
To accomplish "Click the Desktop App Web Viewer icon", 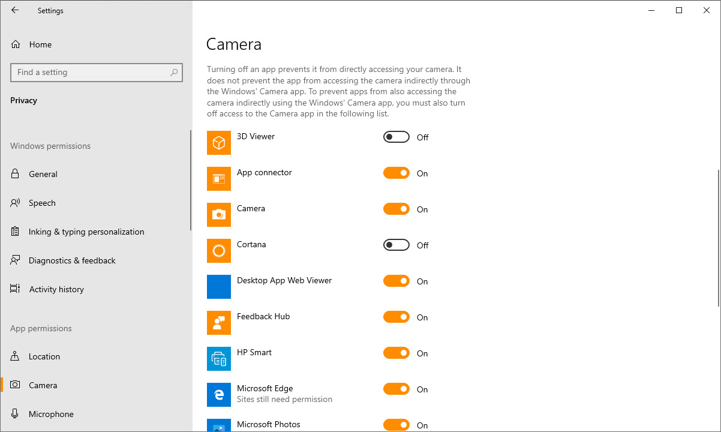I will [219, 287].
